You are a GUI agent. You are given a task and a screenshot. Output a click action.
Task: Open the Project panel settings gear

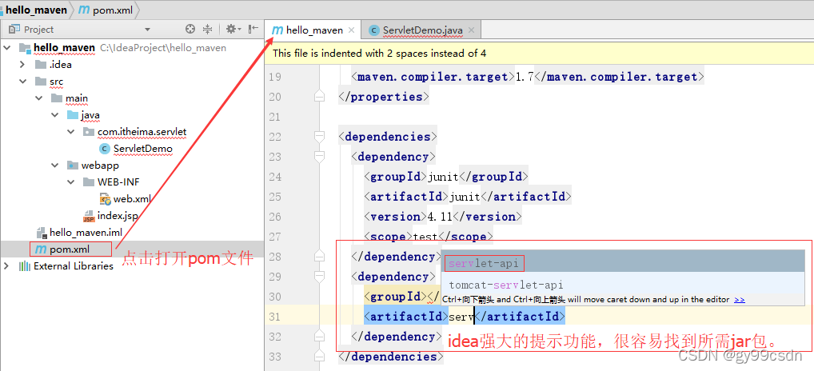232,29
